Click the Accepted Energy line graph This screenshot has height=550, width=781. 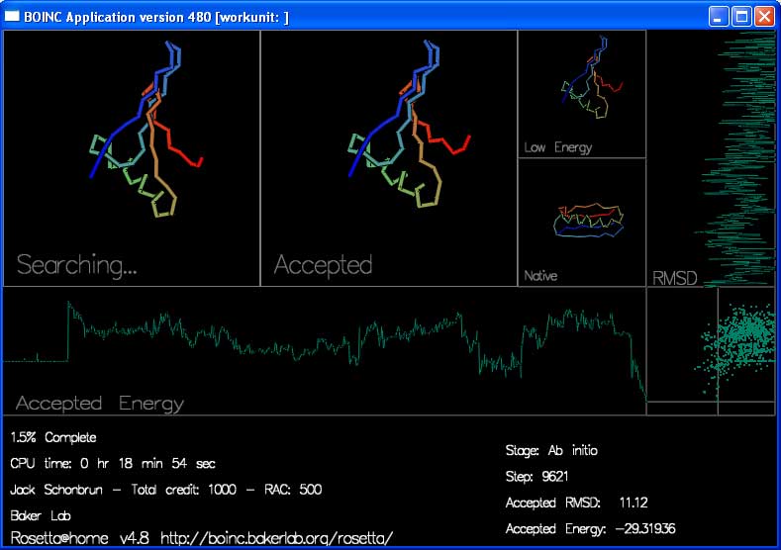pyautogui.click(x=325, y=351)
